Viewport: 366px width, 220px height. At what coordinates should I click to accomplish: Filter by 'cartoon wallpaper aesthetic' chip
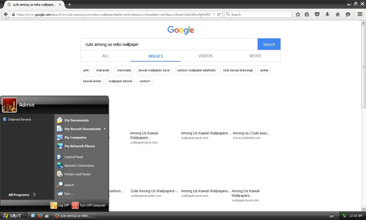pos(196,70)
